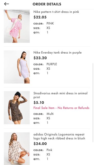Click the $22.05 price
The width and height of the screenshot is (94, 165).
[40, 17]
